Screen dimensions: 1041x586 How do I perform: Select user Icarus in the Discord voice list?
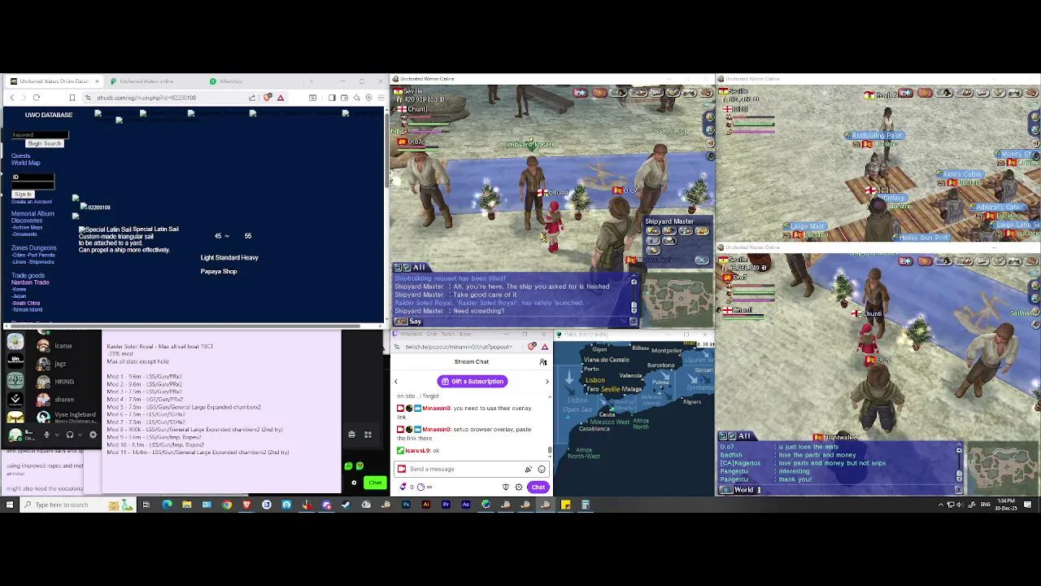tap(63, 346)
